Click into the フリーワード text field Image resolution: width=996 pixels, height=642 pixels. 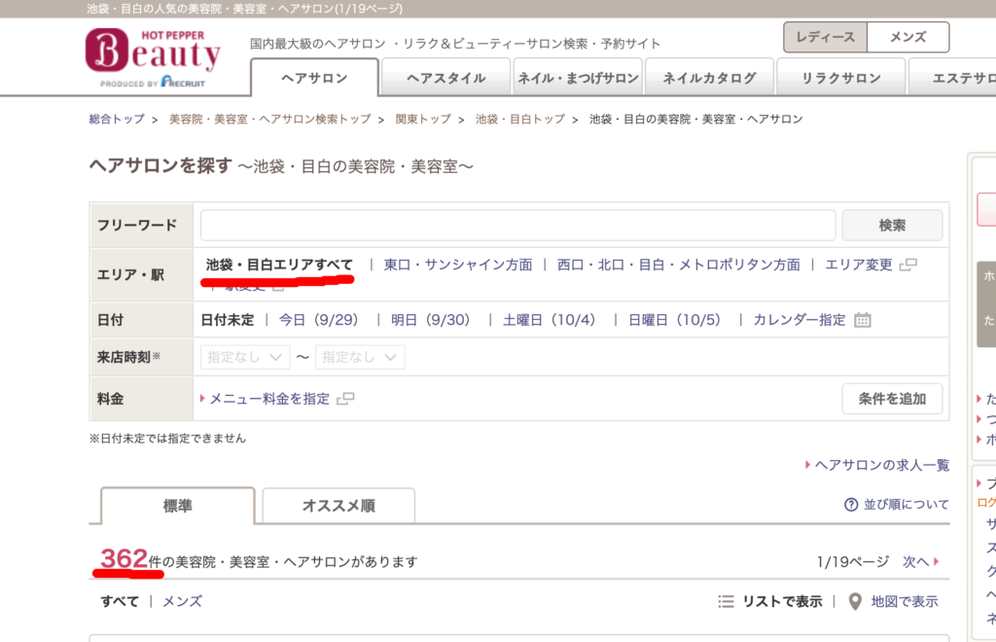[517, 225]
